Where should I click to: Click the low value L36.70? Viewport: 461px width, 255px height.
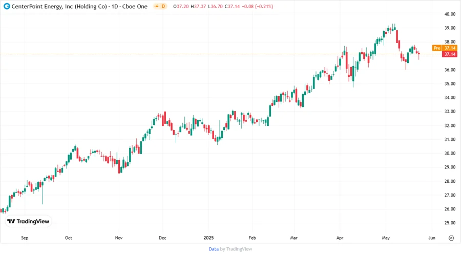(215, 7)
